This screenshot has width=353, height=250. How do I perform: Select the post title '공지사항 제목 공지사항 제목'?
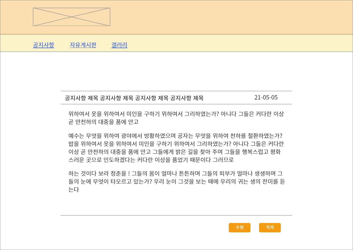pyautogui.click(x=134, y=98)
